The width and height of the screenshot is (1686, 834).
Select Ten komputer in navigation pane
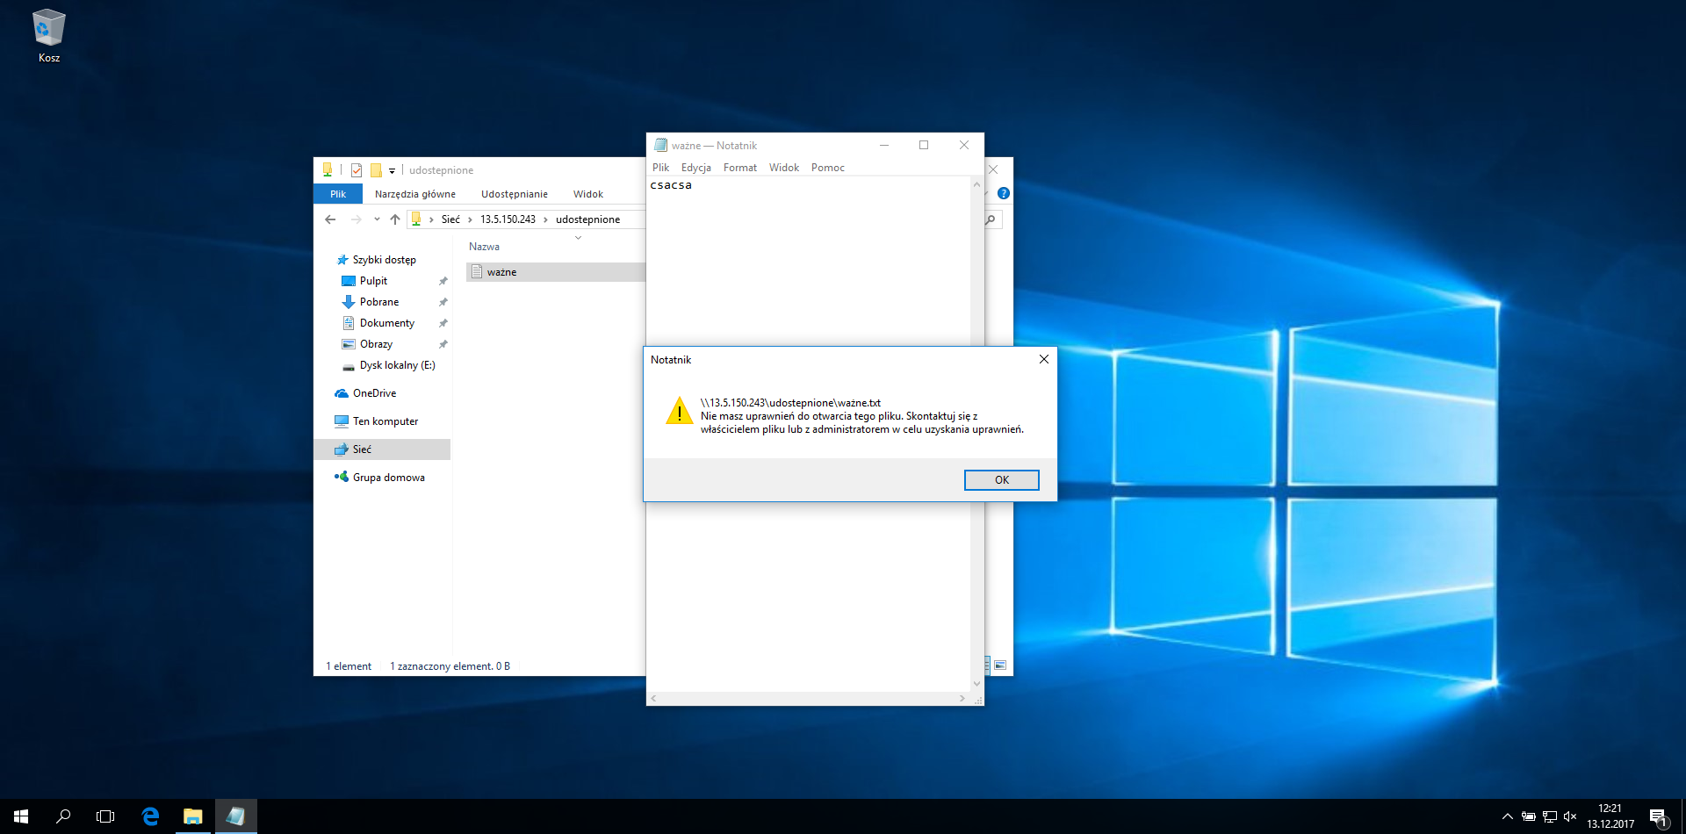(x=385, y=421)
